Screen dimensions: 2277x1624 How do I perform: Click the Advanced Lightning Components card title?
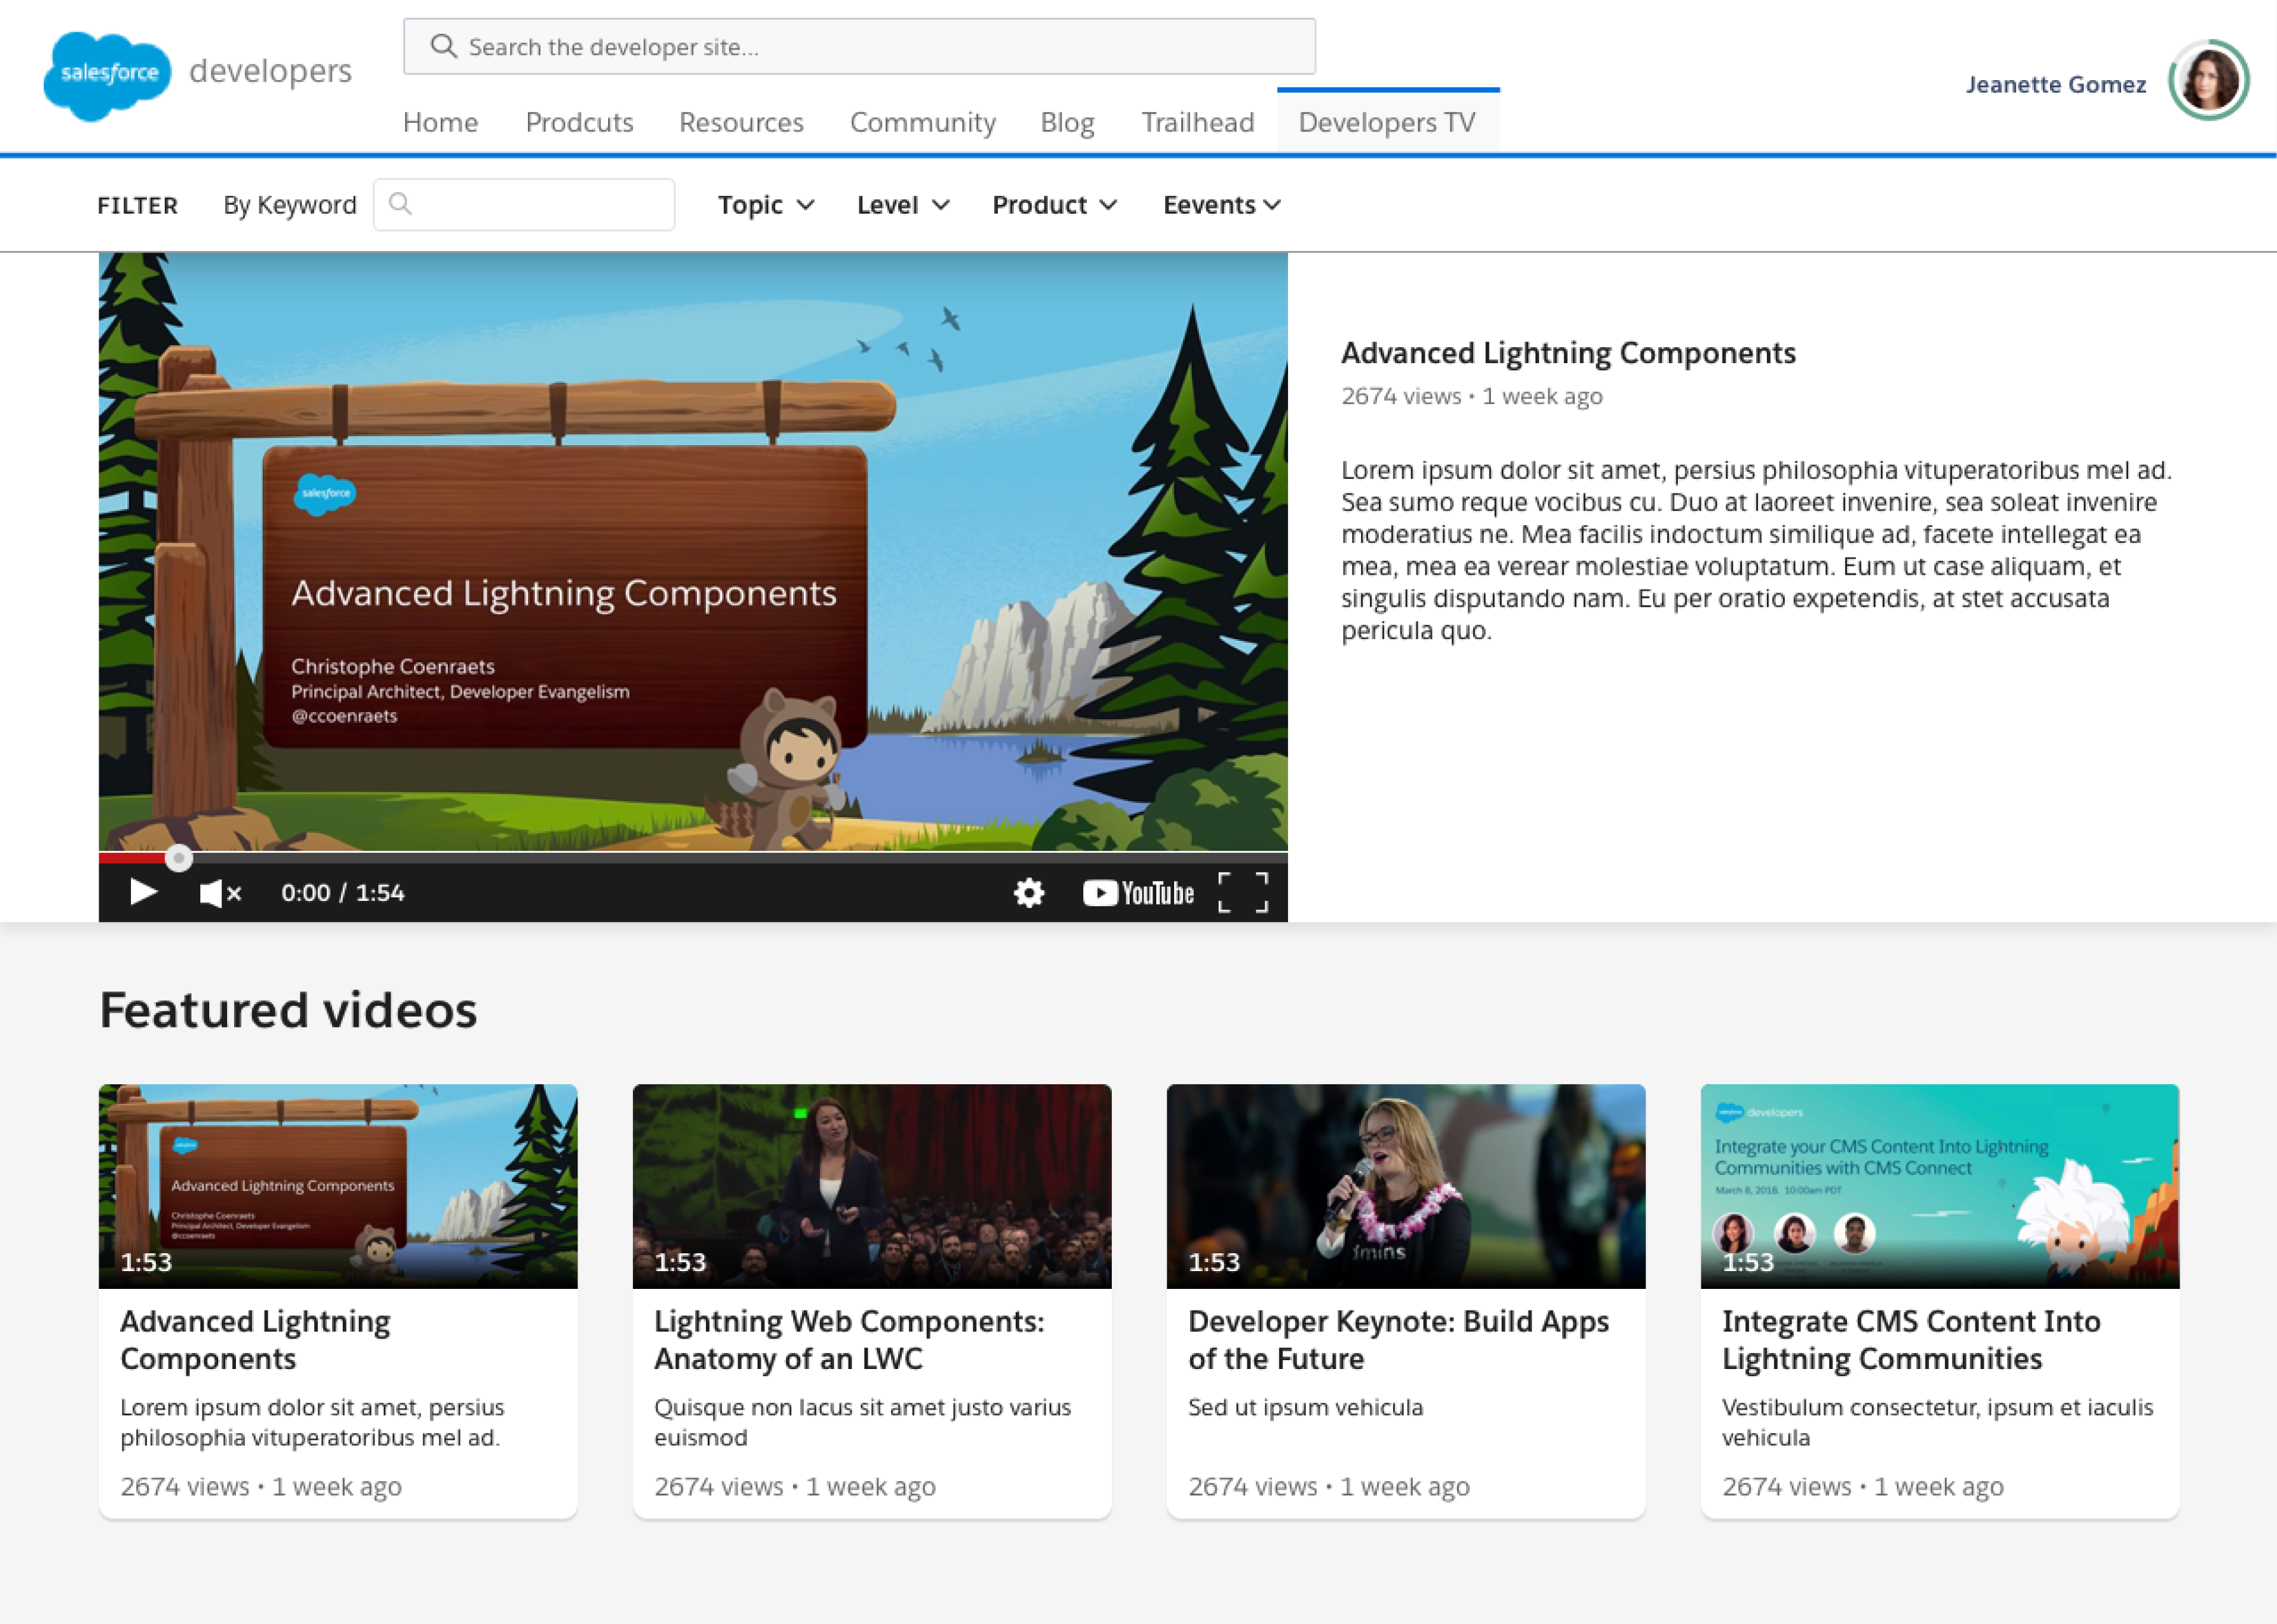(255, 1340)
